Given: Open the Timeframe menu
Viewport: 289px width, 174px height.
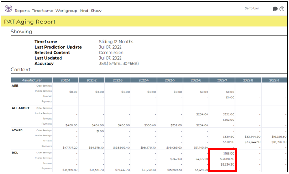Looking at the screenshot, I should (43, 11).
